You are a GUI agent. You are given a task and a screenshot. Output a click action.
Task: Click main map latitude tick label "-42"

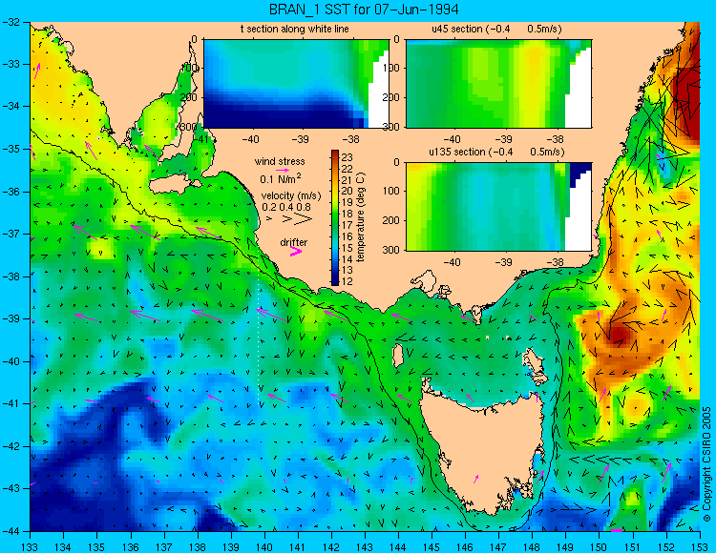point(11,446)
